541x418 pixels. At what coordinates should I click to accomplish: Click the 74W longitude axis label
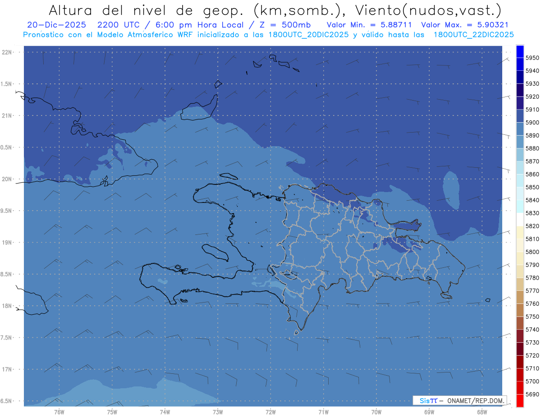point(165,412)
